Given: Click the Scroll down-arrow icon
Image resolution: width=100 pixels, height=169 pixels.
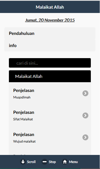Looking at the screenshot, I should 23,162.
